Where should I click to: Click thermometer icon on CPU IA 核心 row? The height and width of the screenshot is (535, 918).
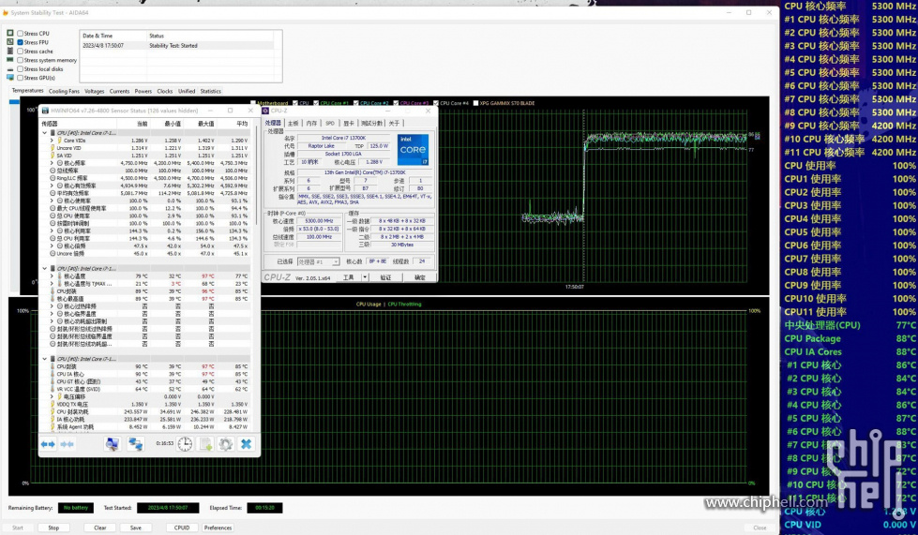[53, 374]
